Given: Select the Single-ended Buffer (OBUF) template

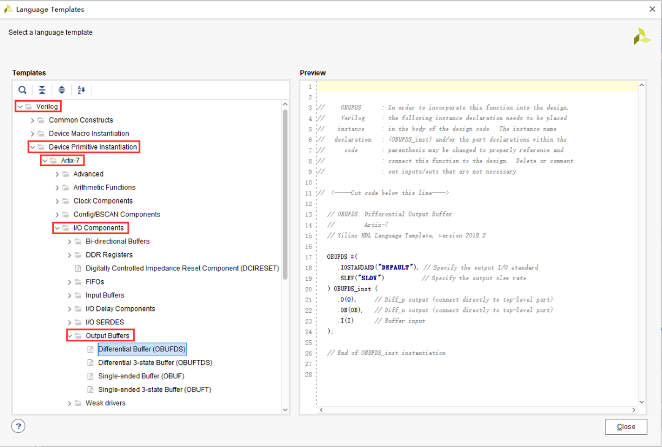Looking at the screenshot, I should pos(141,376).
